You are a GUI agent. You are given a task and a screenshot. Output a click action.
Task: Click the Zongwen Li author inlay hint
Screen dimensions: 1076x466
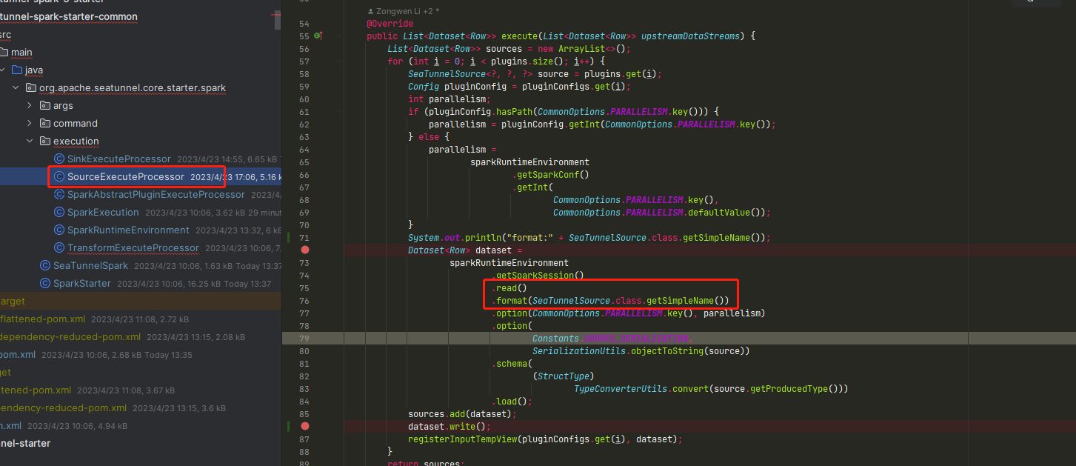[404, 13]
